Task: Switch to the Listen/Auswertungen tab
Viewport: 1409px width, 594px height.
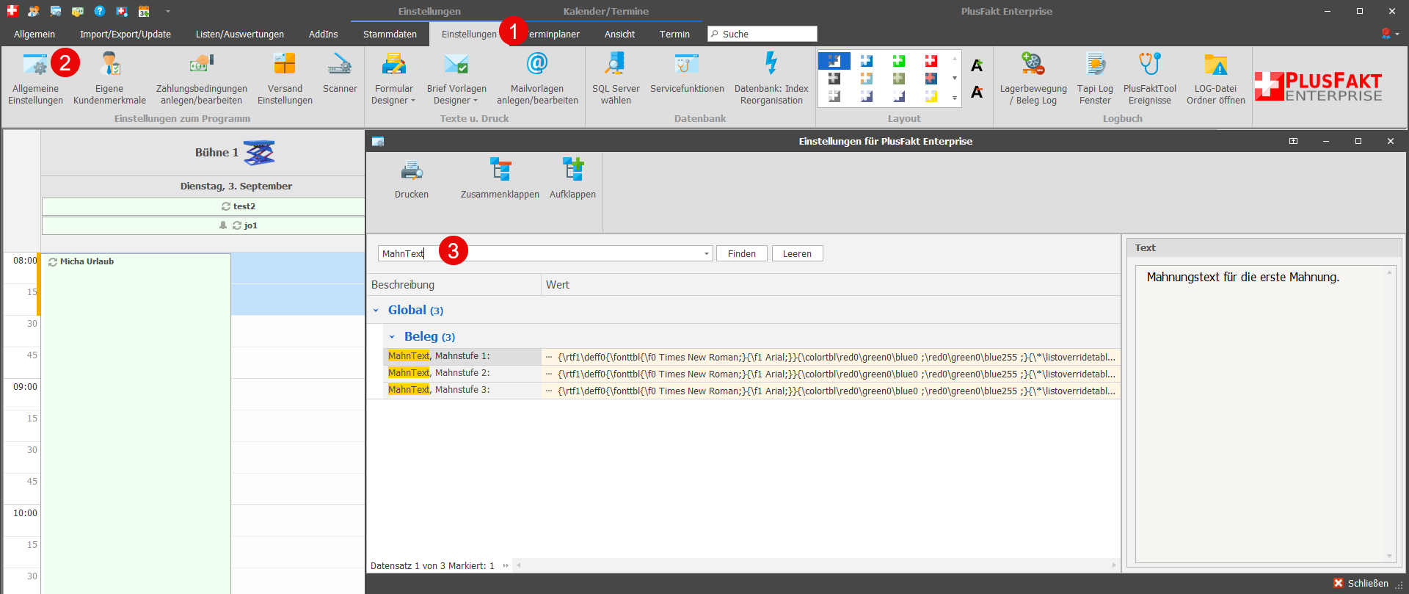Action: coord(240,35)
